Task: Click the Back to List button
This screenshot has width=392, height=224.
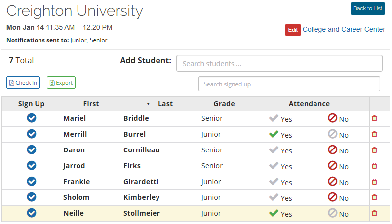Action: (x=367, y=9)
